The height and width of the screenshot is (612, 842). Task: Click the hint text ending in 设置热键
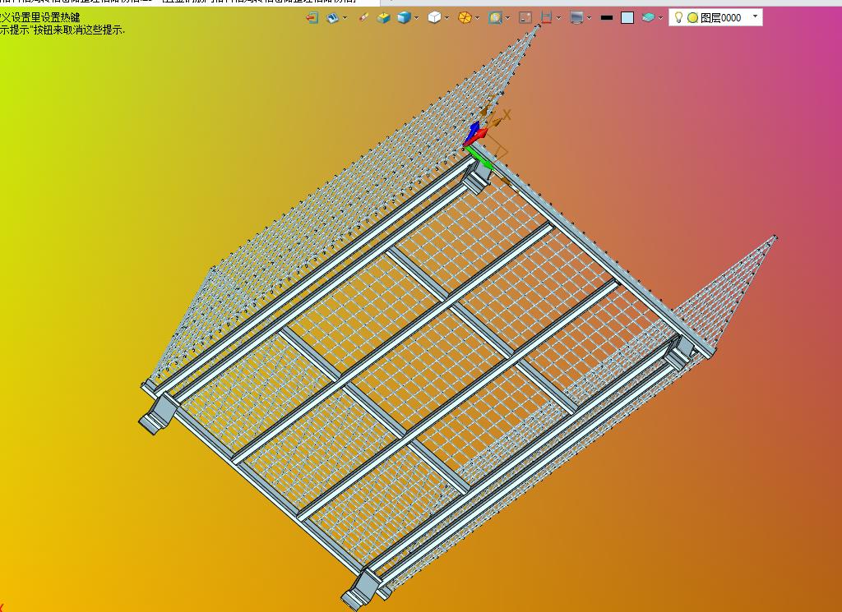coord(39,18)
